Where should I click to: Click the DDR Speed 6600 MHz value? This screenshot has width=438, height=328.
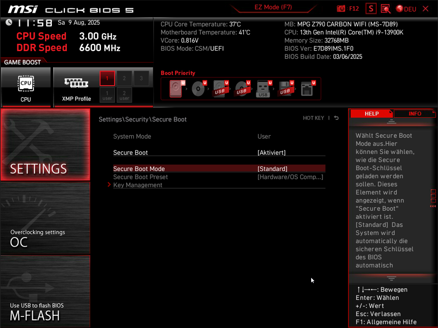[x=100, y=48]
